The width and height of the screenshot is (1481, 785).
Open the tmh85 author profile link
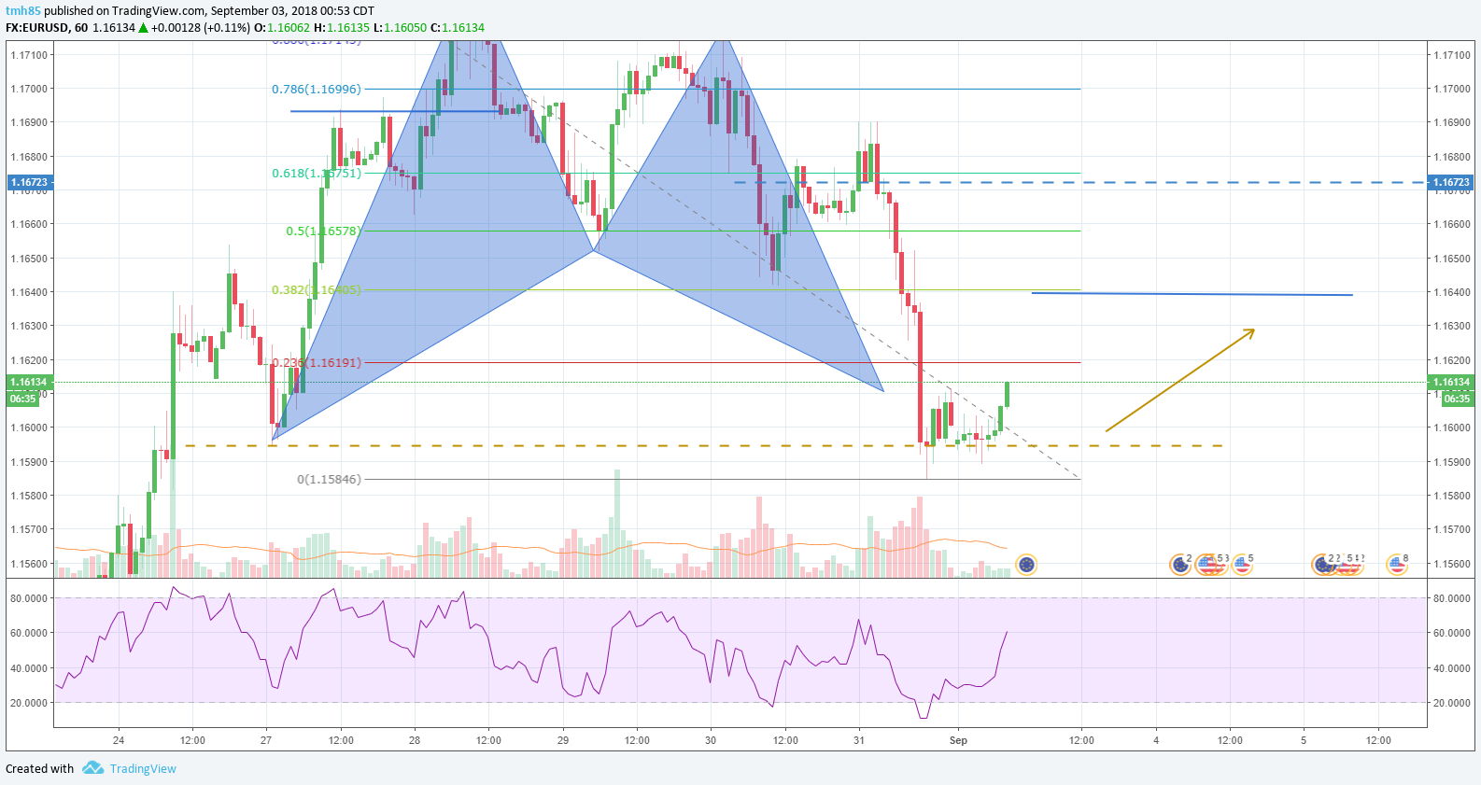pos(23,10)
